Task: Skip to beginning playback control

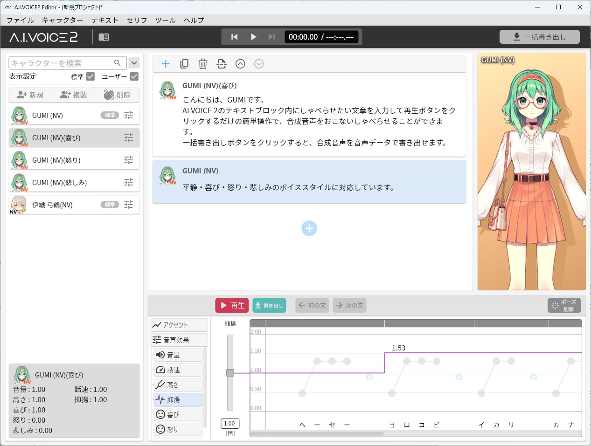Action: pos(235,37)
